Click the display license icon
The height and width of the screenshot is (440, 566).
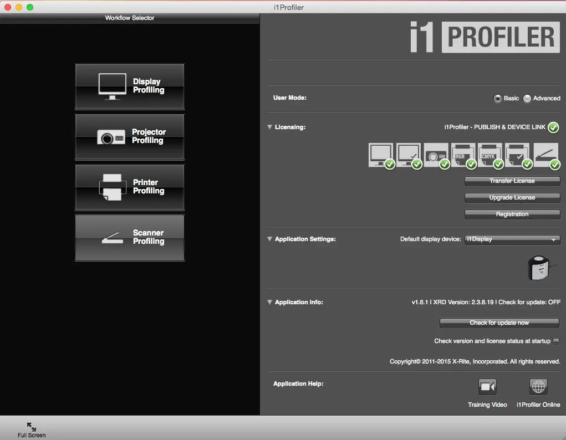point(381,155)
